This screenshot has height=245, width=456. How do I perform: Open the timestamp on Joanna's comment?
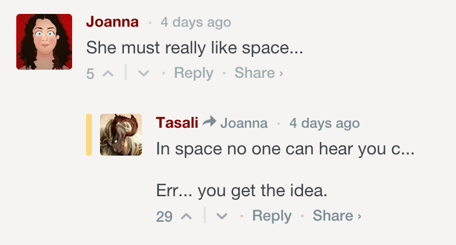195,23
